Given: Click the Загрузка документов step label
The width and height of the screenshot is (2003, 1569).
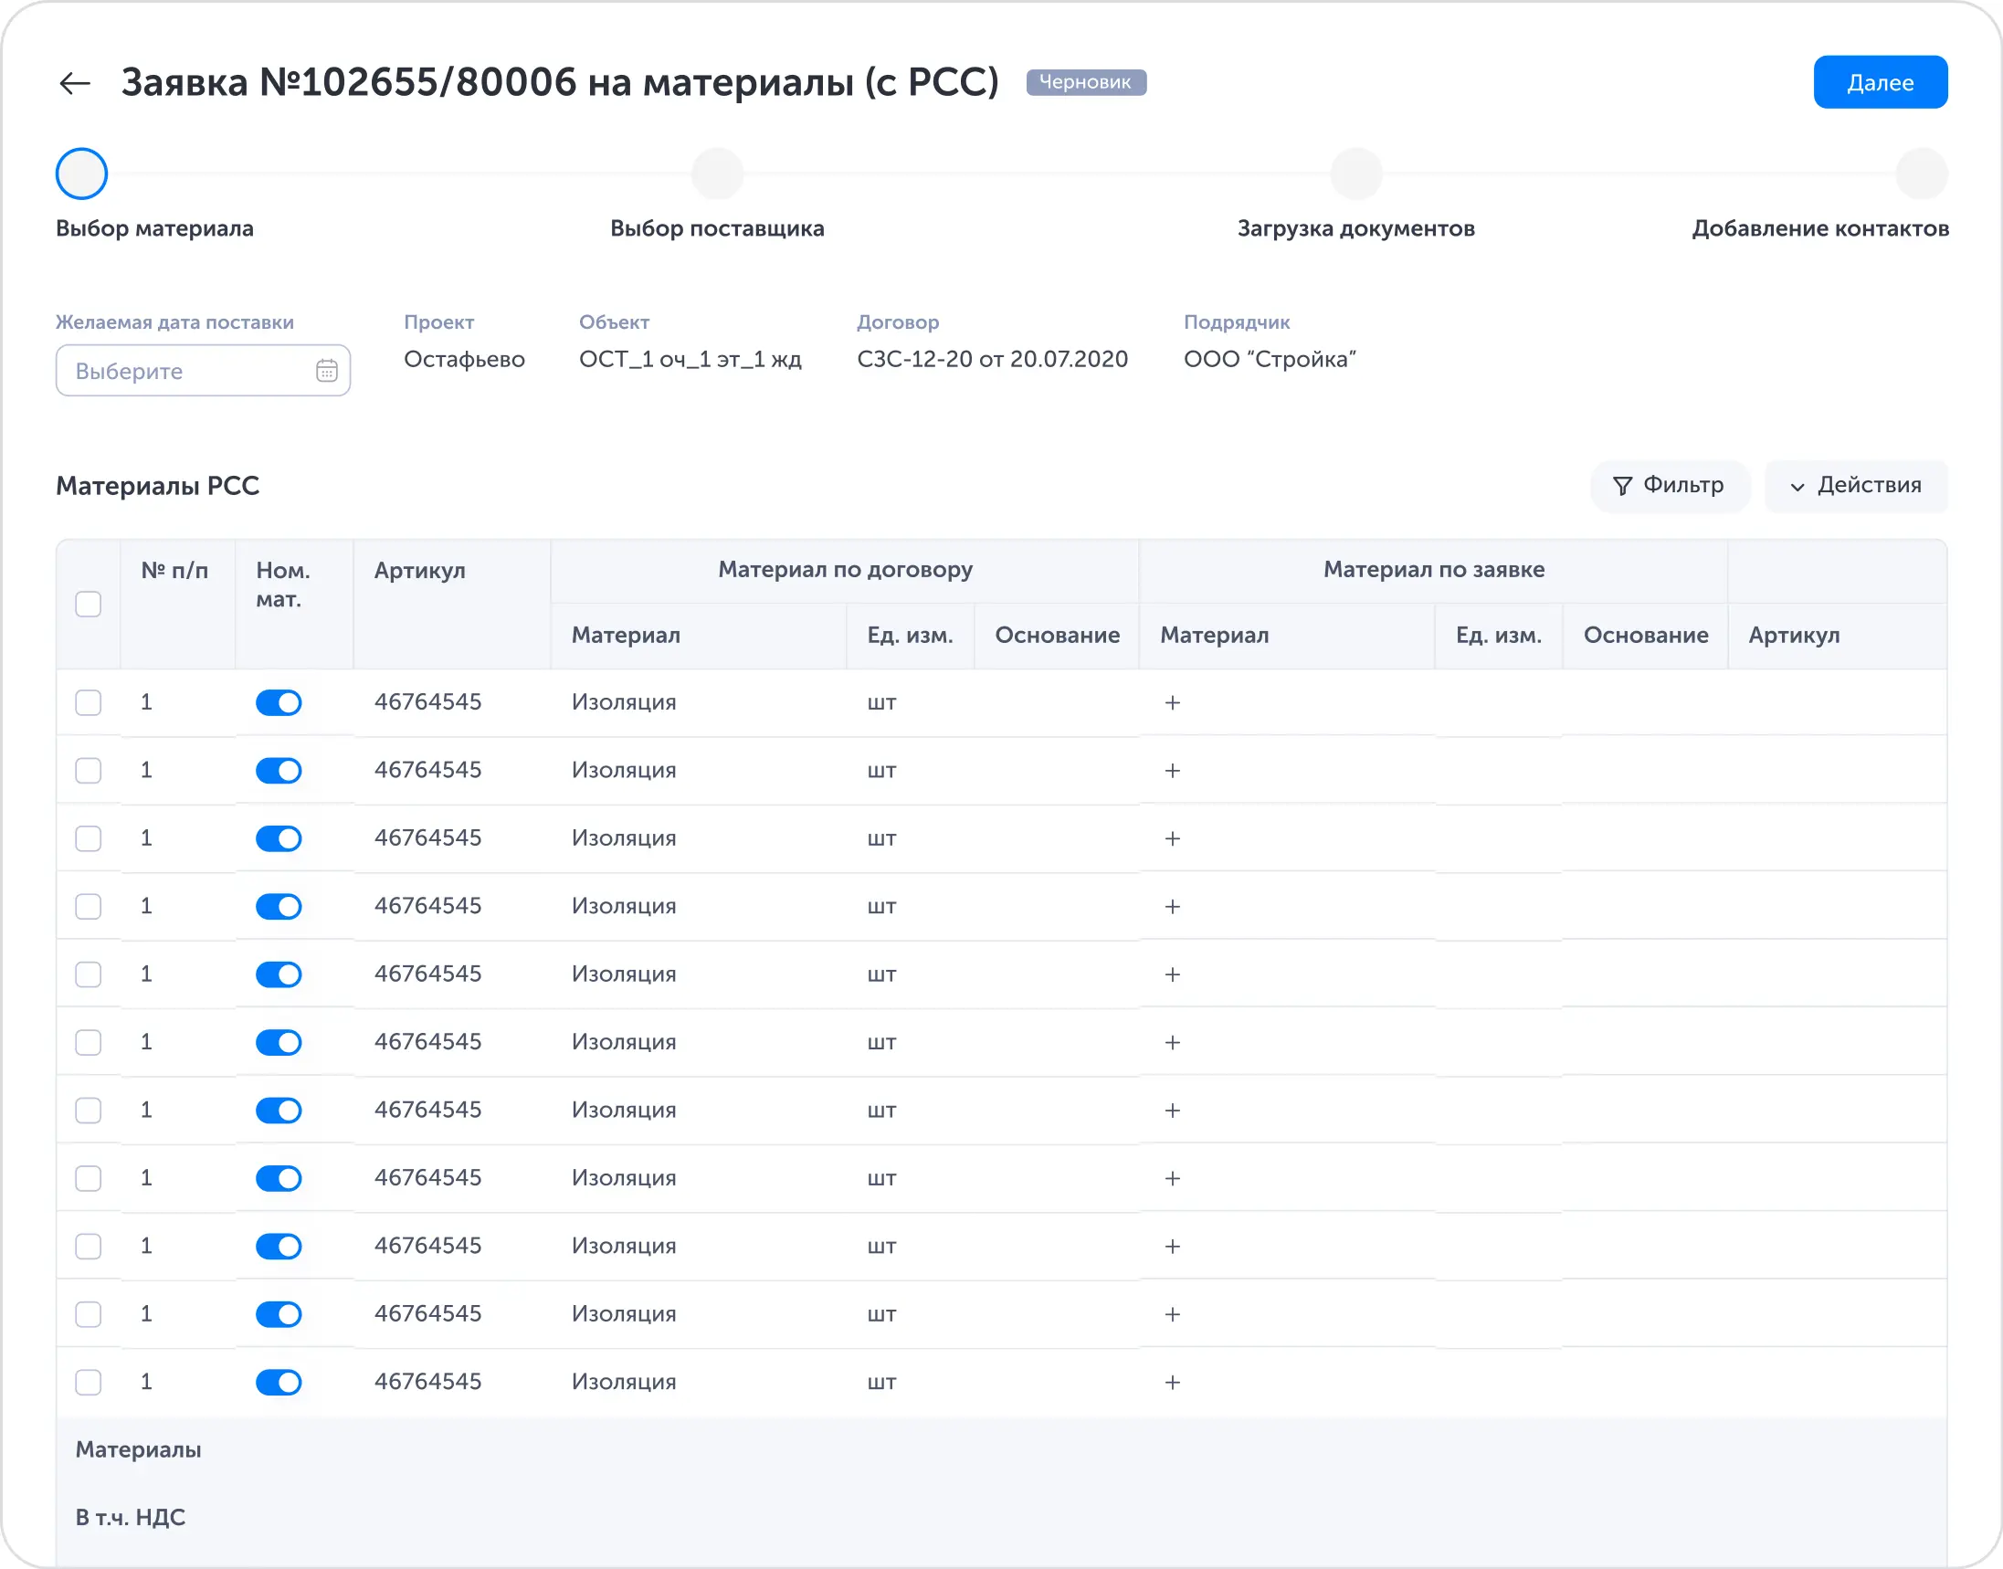Looking at the screenshot, I should (1356, 228).
